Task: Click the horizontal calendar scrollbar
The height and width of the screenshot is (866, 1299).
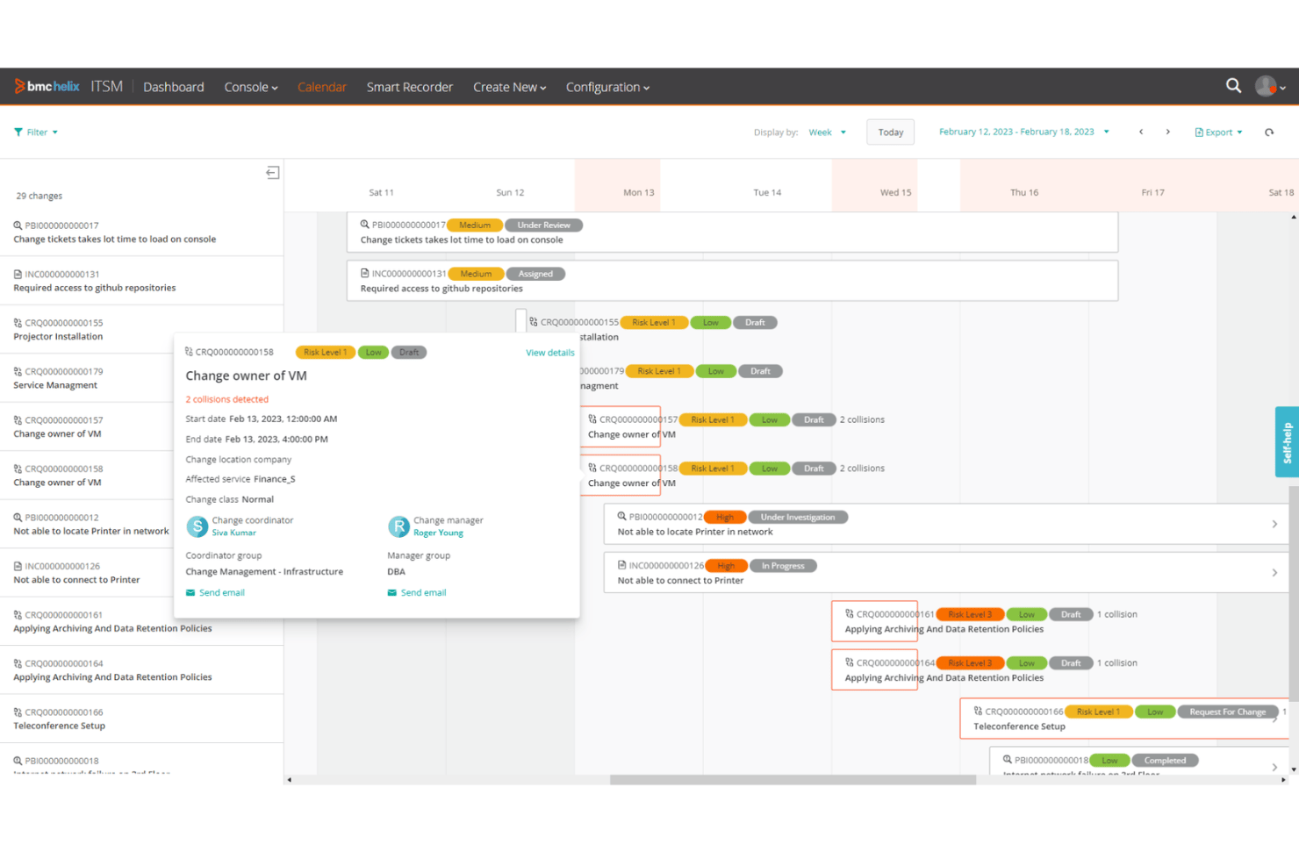Action: tap(793, 779)
